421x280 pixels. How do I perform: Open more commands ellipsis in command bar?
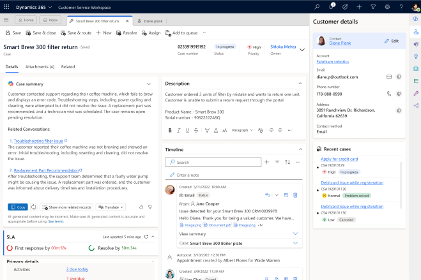click(204, 33)
